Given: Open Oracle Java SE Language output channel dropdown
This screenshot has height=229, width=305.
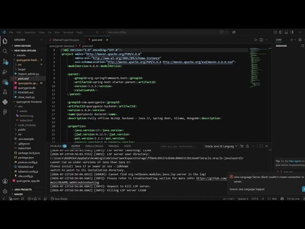Looking at the screenshot, I should point(221,146).
